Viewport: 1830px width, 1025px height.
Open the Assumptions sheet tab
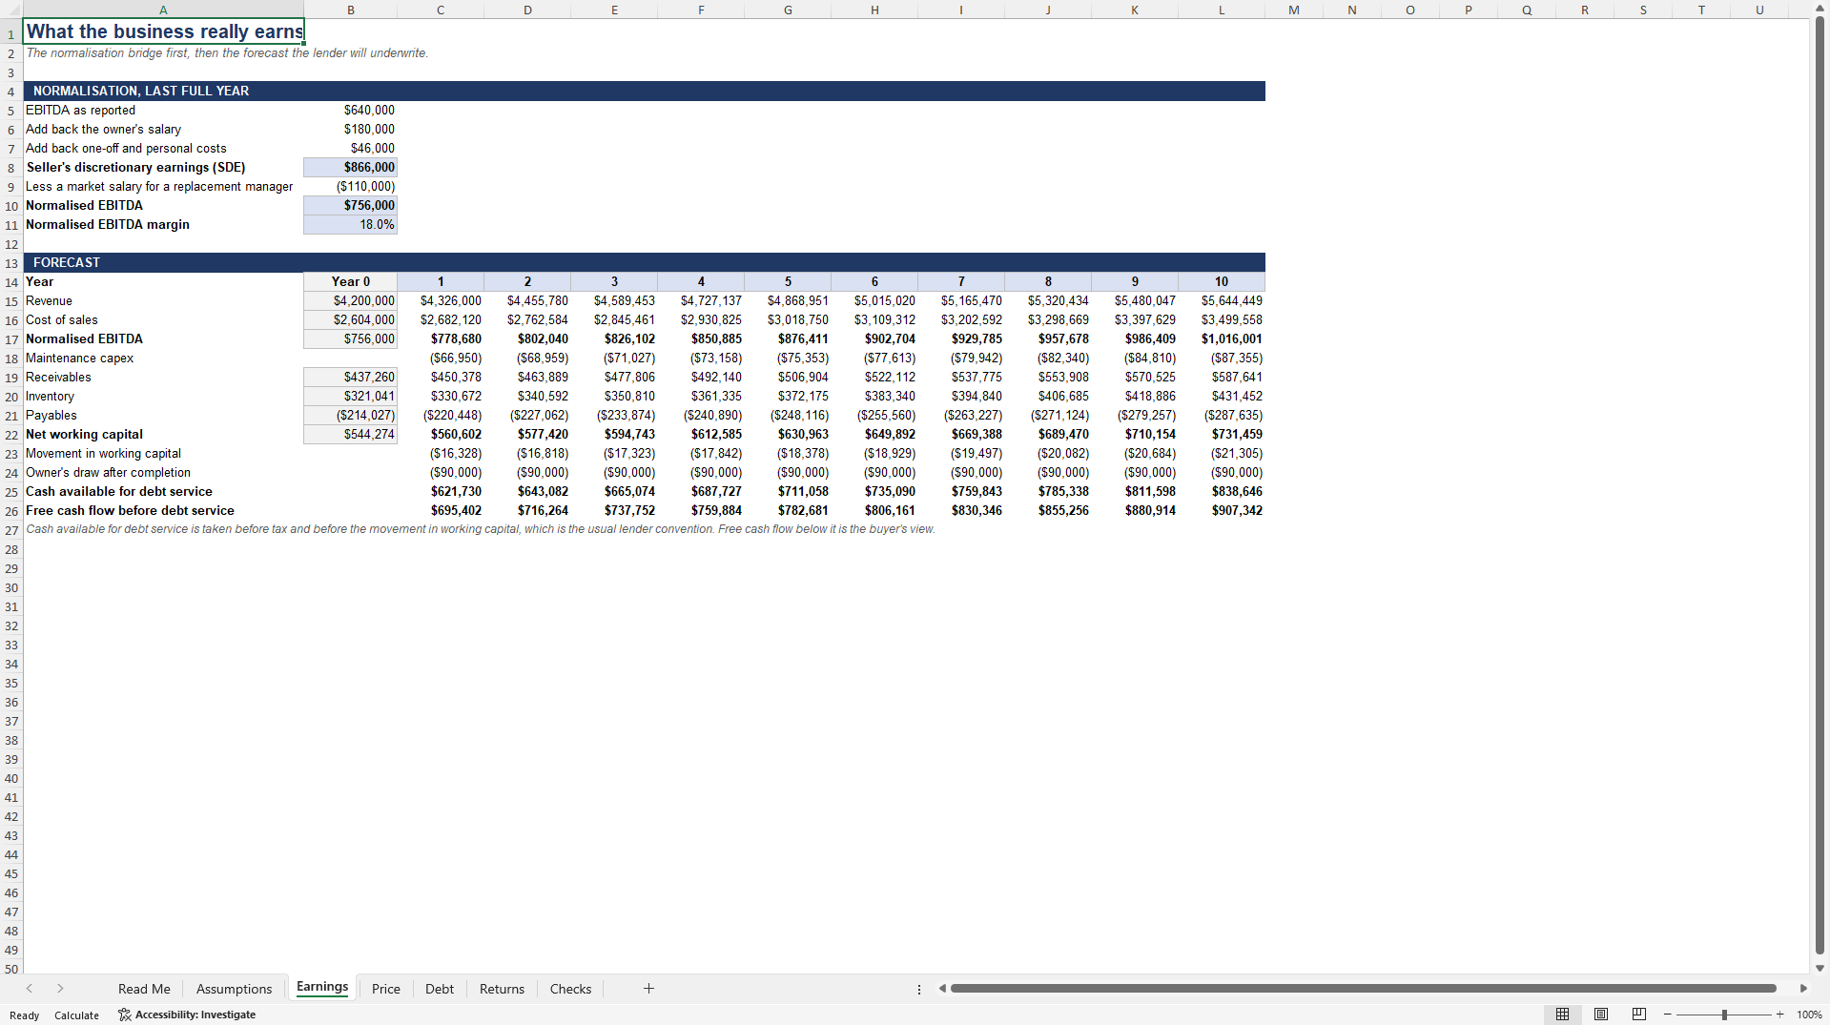pyautogui.click(x=234, y=989)
